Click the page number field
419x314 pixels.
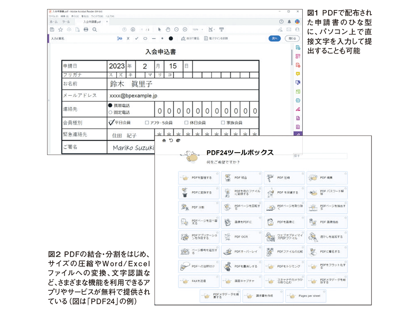[x=142, y=29]
